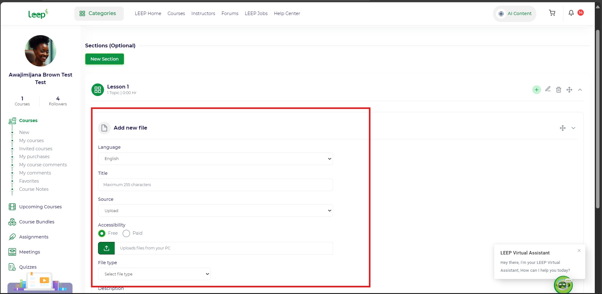Open the notifications bell
Viewport: 602px width, 294px height.
pyautogui.click(x=571, y=13)
